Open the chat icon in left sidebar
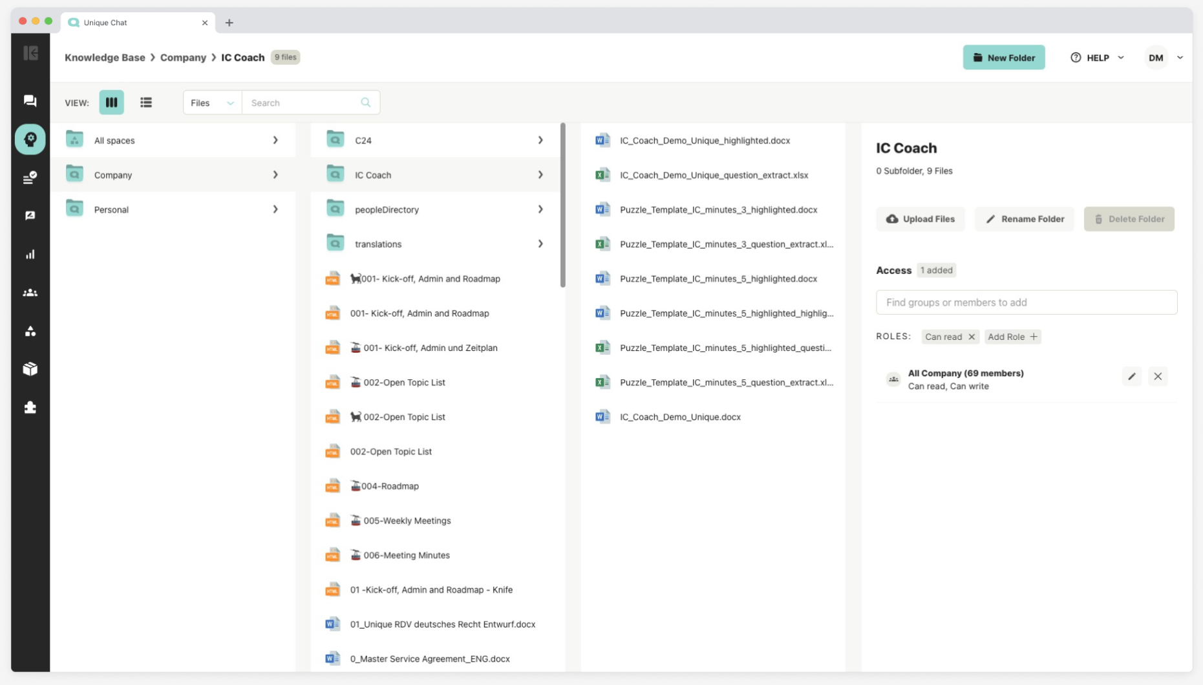1203x685 pixels. point(30,101)
